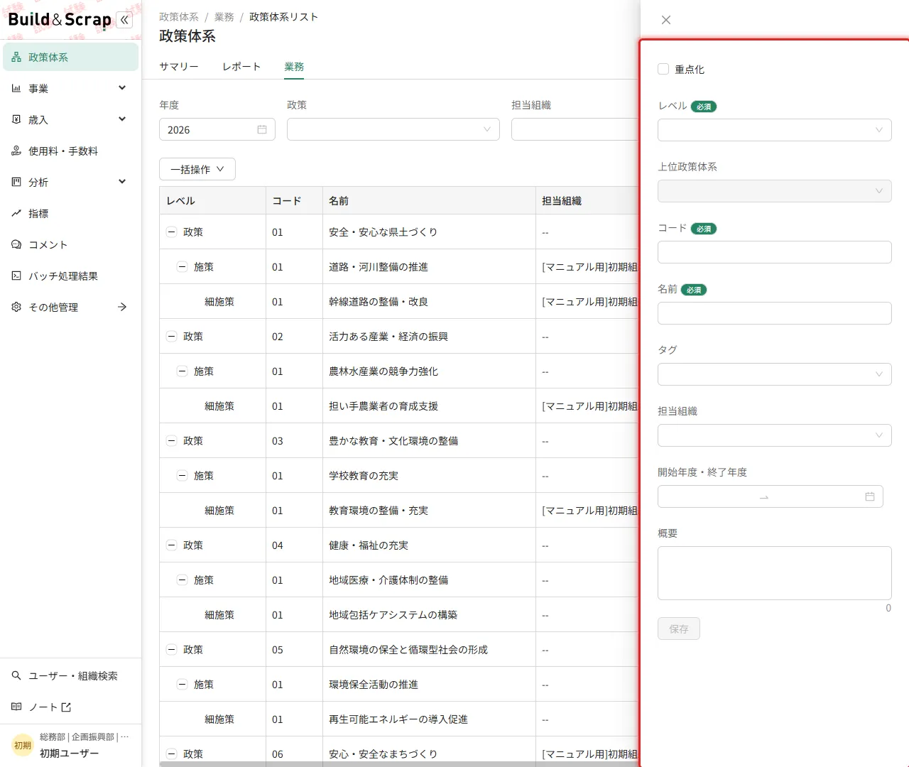
Task: Collapse the 施策 row 環境保全活動の推進
Action: 182,685
